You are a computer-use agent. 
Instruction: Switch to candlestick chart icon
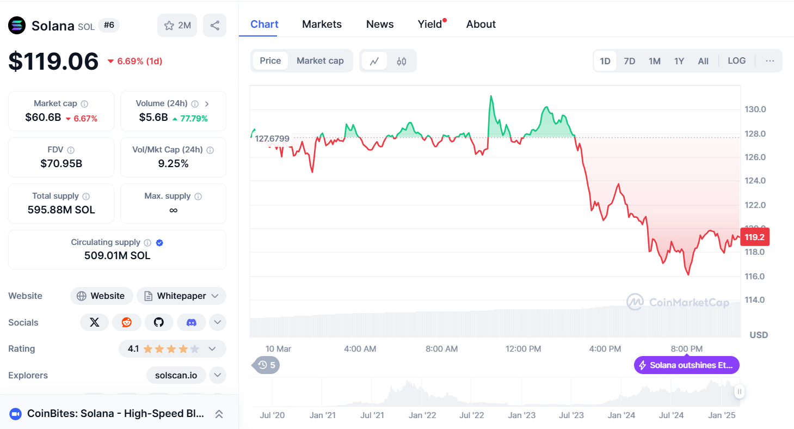pyautogui.click(x=402, y=61)
